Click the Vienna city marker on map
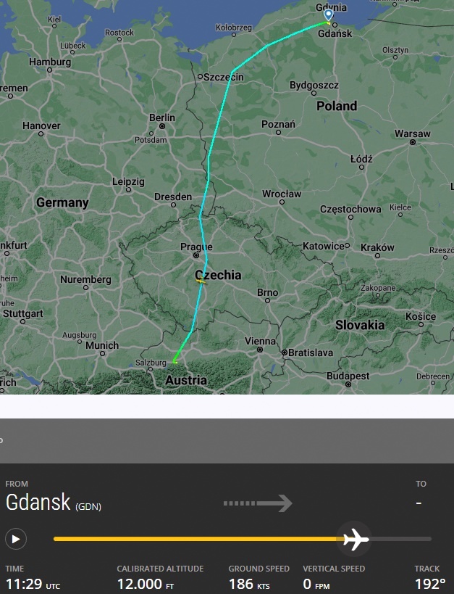This screenshot has width=454, height=594. point(260,350)
